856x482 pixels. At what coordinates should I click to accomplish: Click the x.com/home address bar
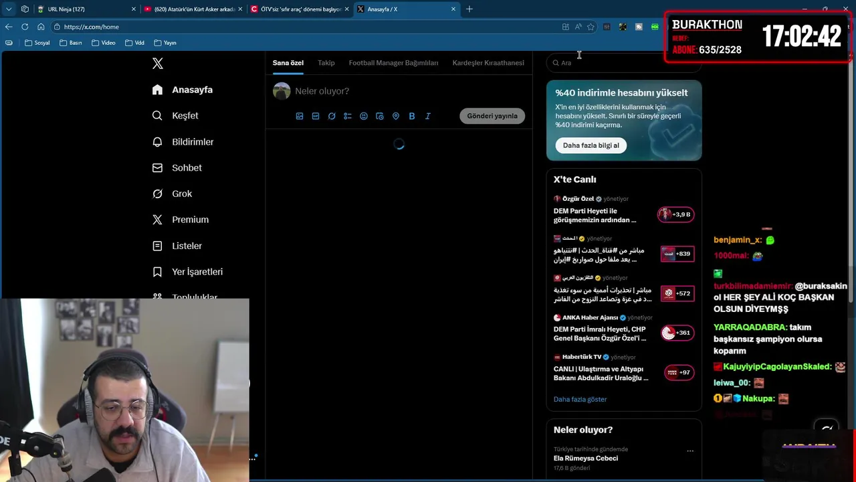(x=308, y=27)
